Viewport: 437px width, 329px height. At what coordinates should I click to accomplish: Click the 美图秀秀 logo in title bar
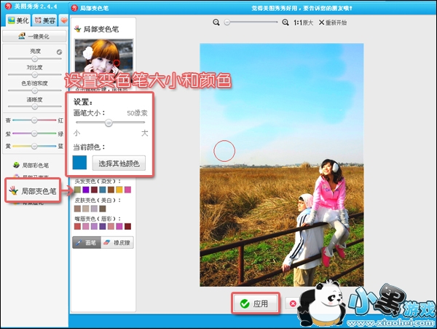coord(8,6)
